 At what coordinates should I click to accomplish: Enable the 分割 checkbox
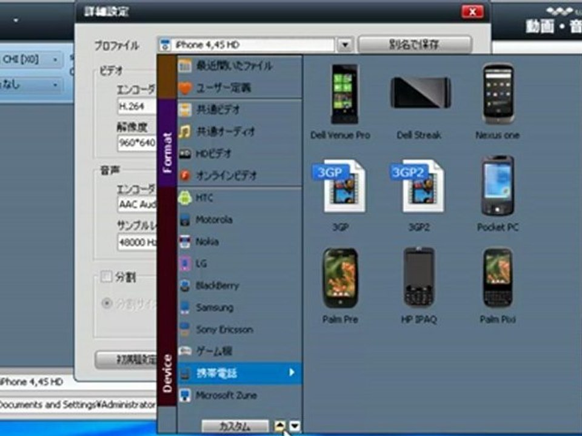coord(107,277)
